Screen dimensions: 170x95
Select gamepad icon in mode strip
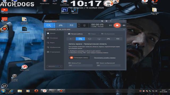tap(108, 39)
